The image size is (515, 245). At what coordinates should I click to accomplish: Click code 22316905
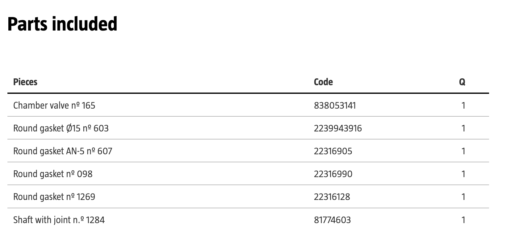tap(333, 151)
